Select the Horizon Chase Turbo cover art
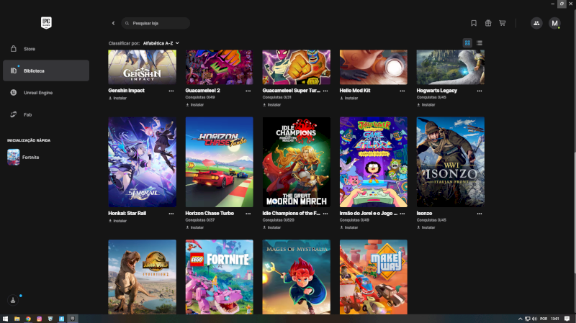 coord(220,162)
